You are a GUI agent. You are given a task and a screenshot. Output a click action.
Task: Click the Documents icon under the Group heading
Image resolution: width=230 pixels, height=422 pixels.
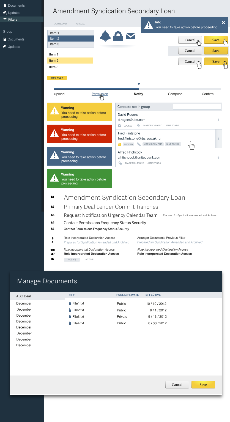tap(5, 39)
